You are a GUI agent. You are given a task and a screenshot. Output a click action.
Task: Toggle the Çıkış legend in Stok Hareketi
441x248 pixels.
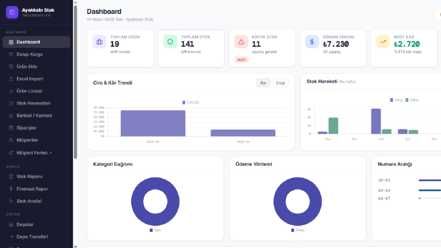(412, 100)
